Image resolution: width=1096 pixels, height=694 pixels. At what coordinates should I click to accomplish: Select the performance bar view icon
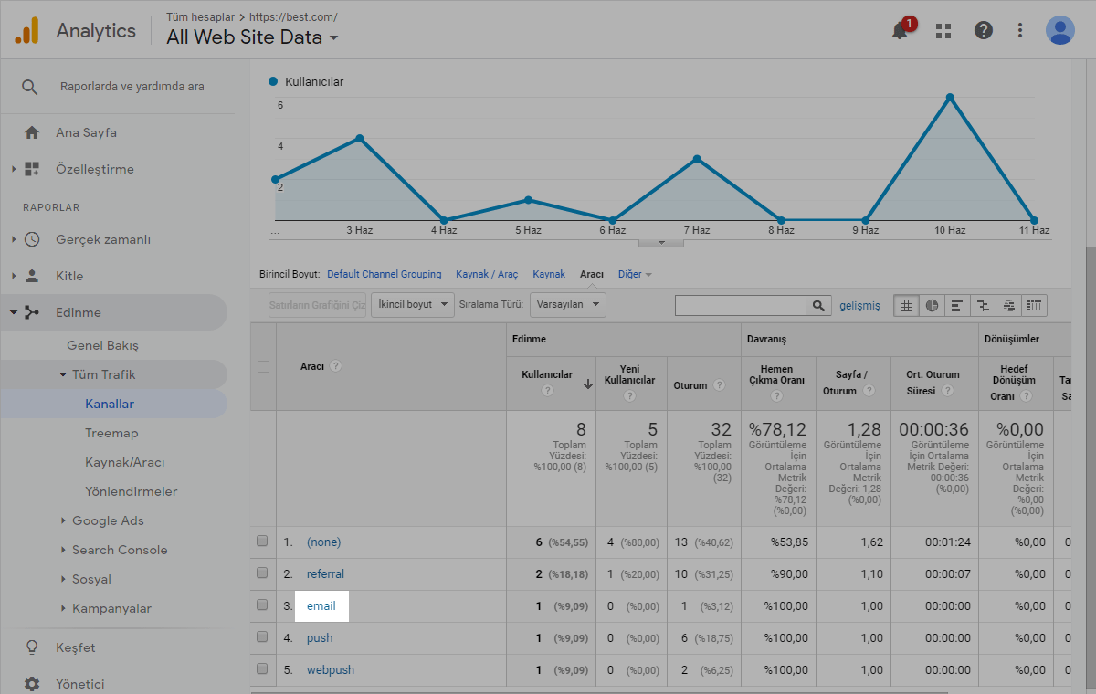click(x=957, y=305)
